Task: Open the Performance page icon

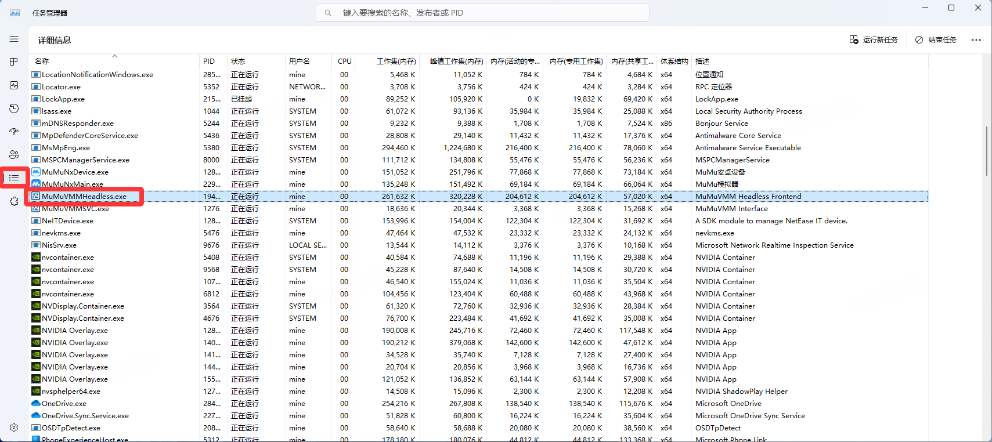Action: tap(14, 85)
